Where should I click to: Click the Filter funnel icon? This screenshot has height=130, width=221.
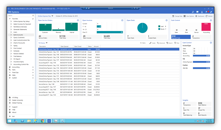175,43
